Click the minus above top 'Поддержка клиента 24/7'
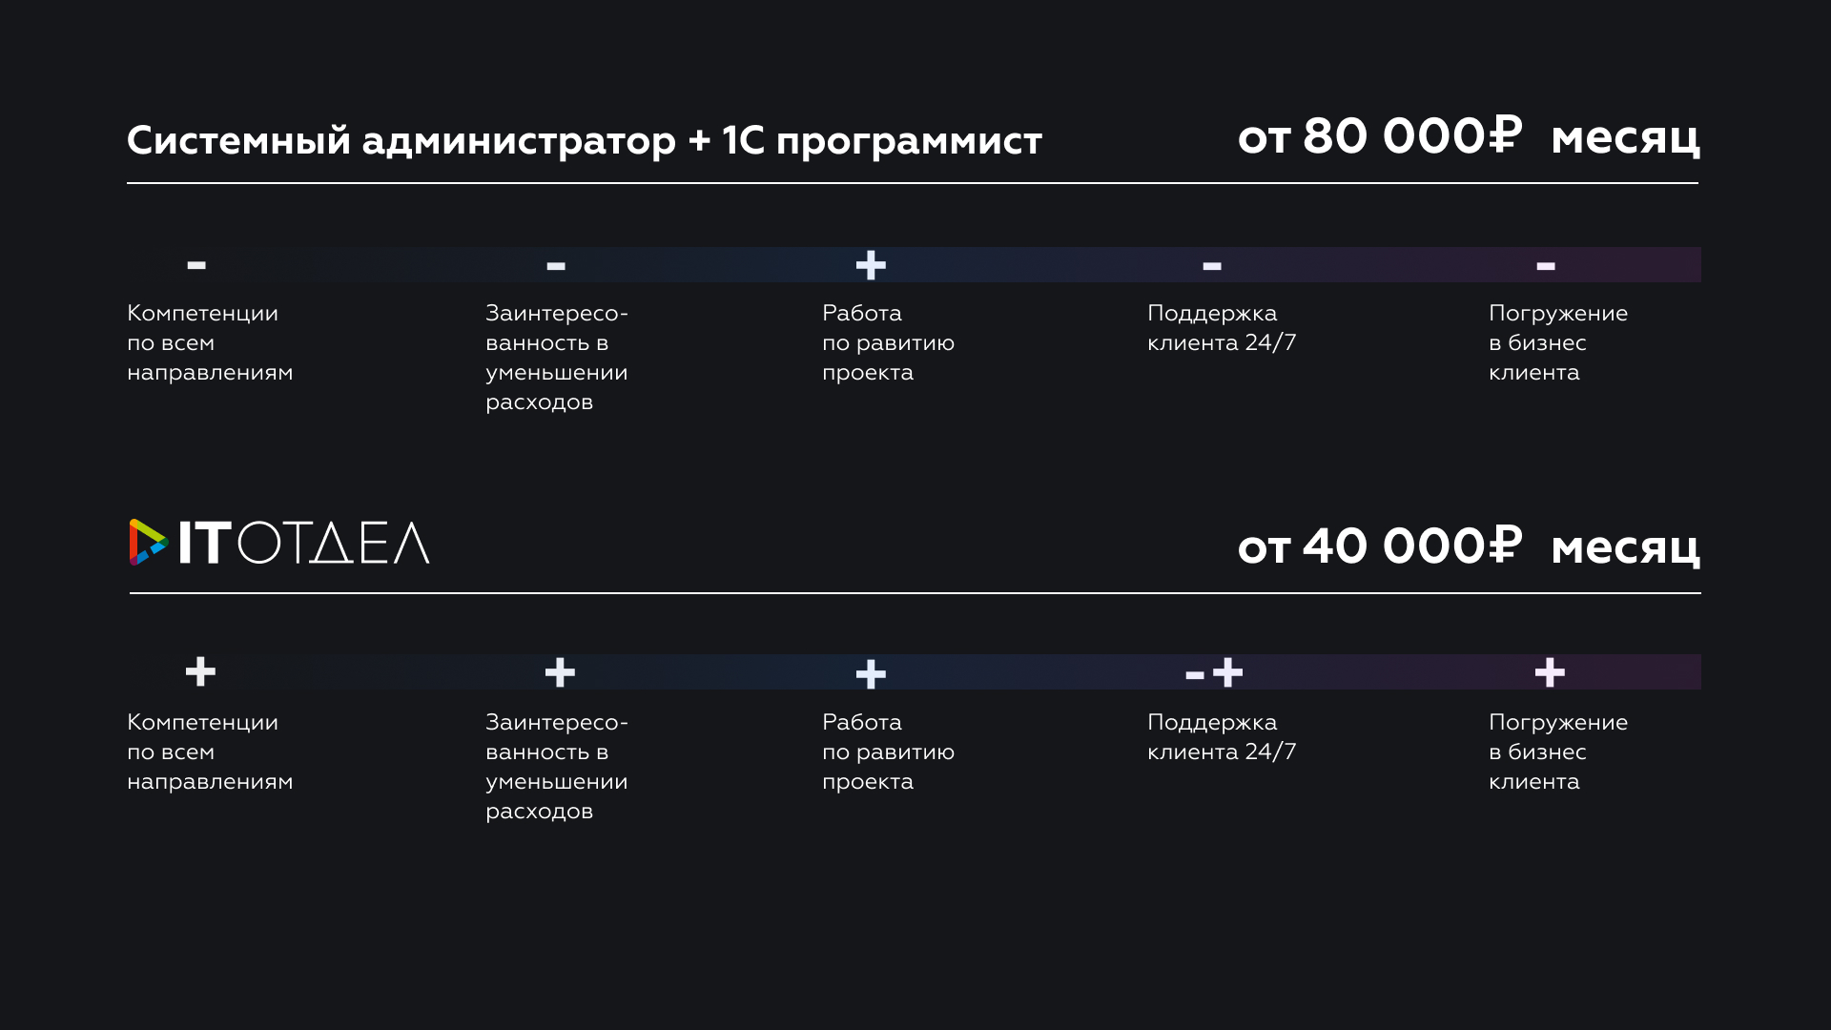 [1212, 266]
